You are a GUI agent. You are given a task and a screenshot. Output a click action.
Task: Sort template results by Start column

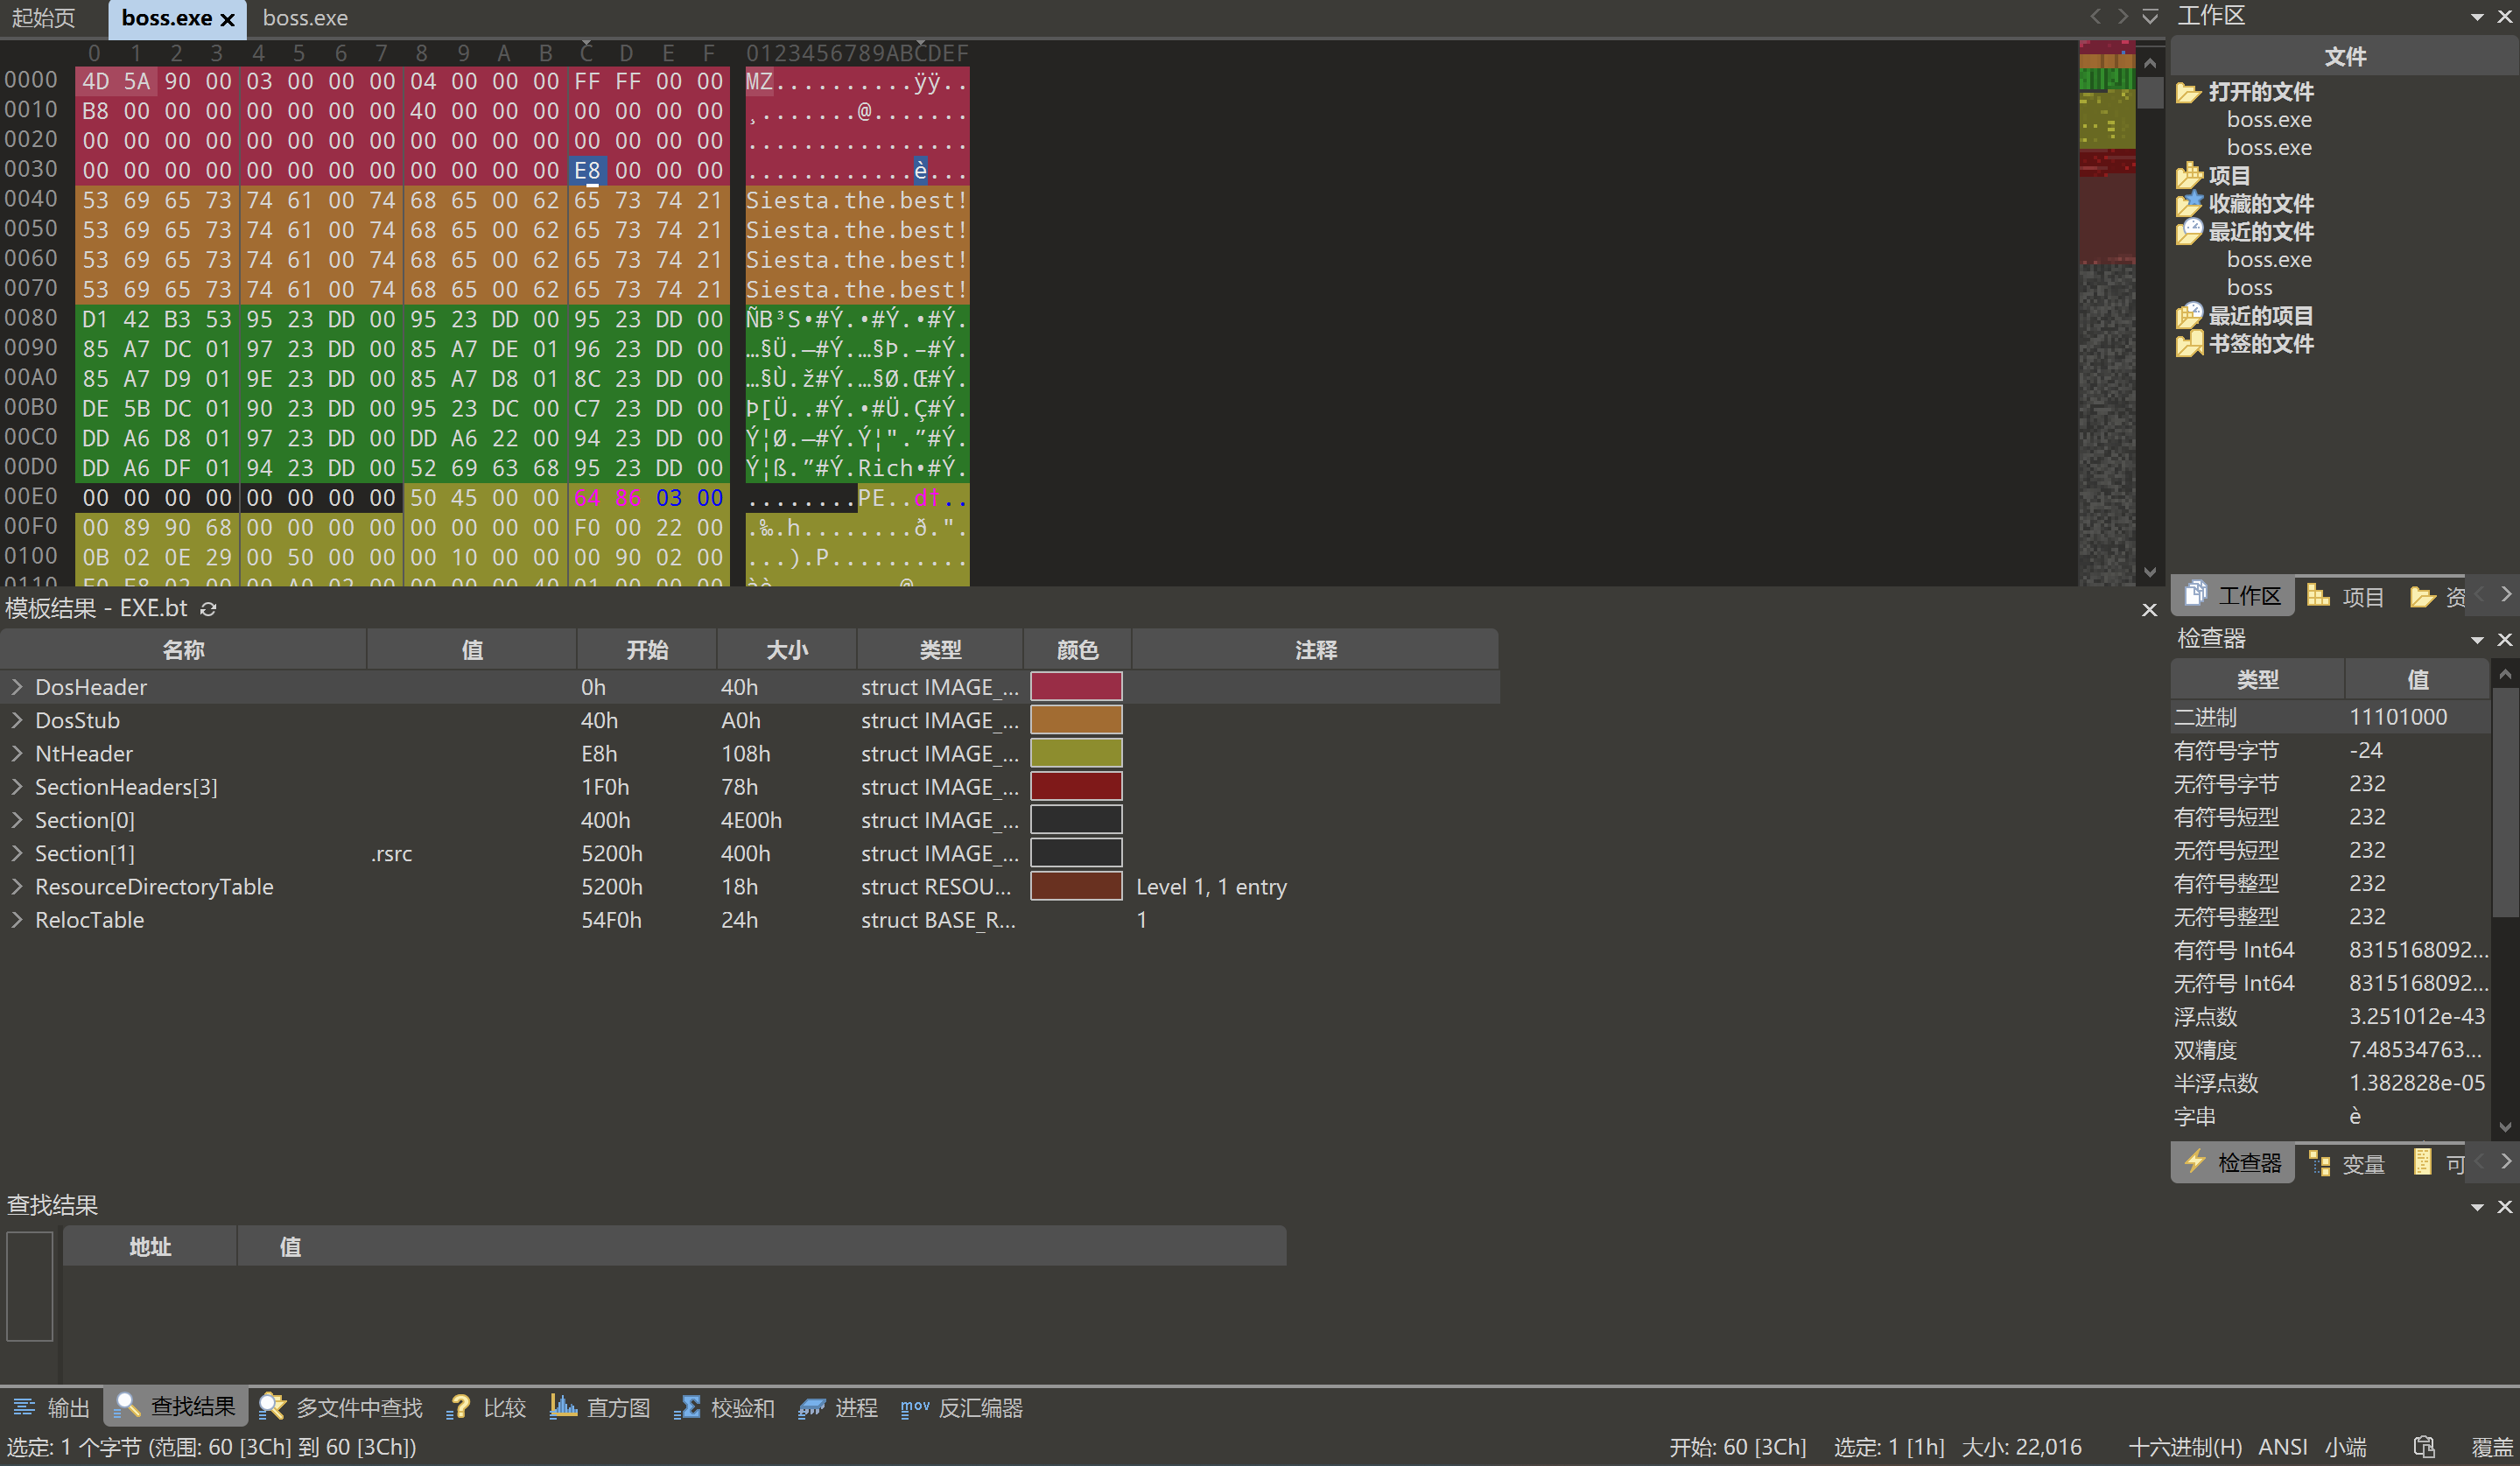click(647, 650)
